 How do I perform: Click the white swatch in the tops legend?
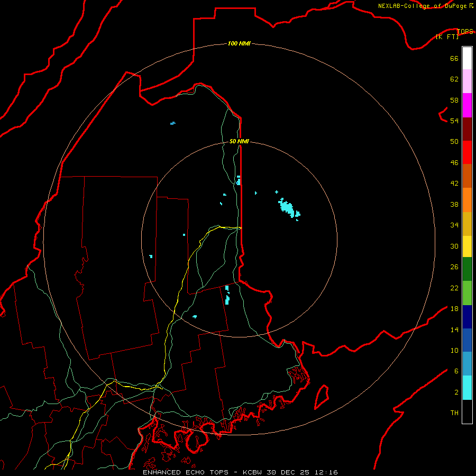467,58
